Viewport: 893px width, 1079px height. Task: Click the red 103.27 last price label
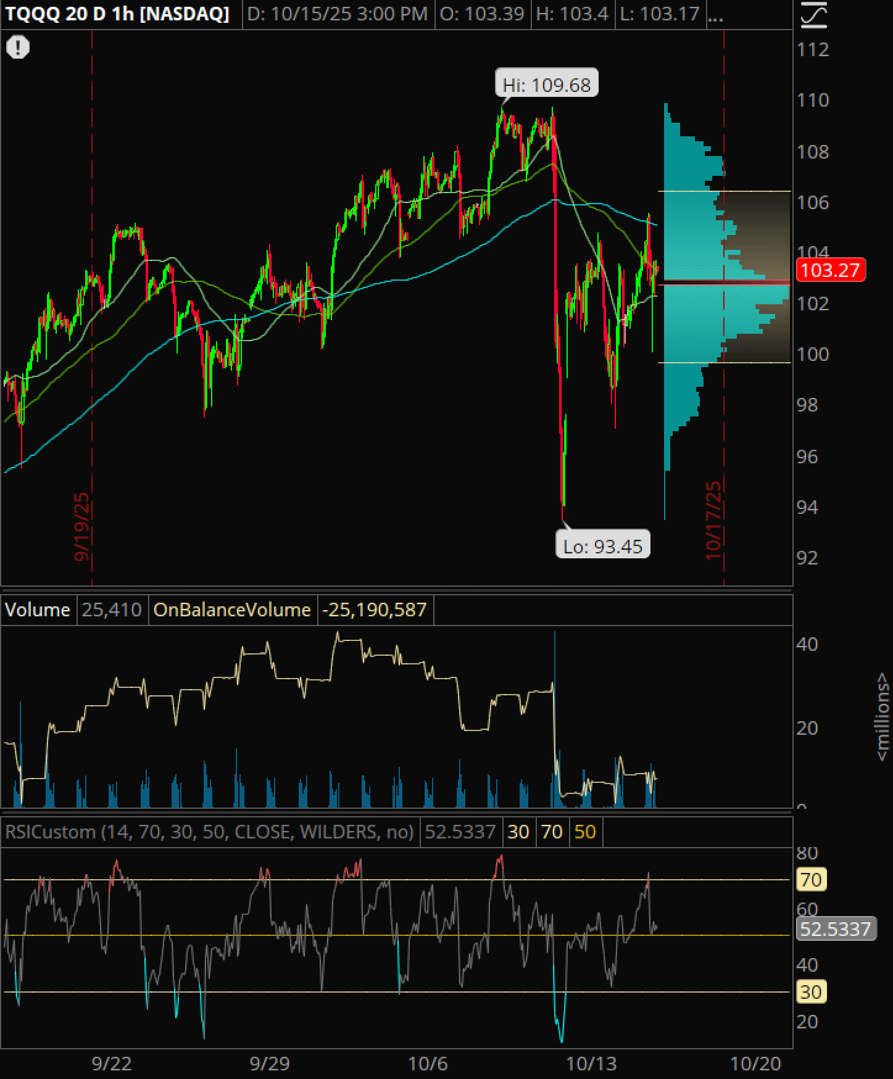click(831, 270)
